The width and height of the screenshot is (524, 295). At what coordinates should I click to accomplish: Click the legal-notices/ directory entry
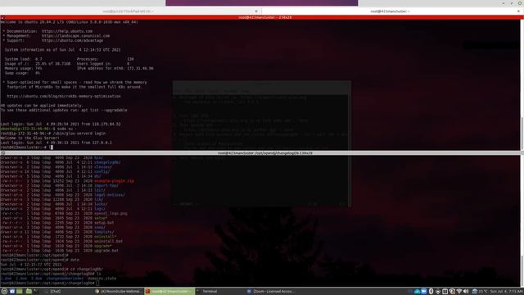click(110, 195)
